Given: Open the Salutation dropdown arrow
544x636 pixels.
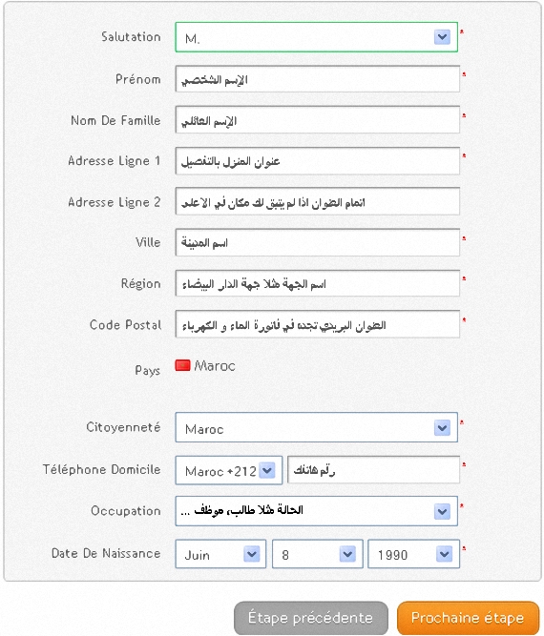Looking at the screenshot, I should pos(442,37).
